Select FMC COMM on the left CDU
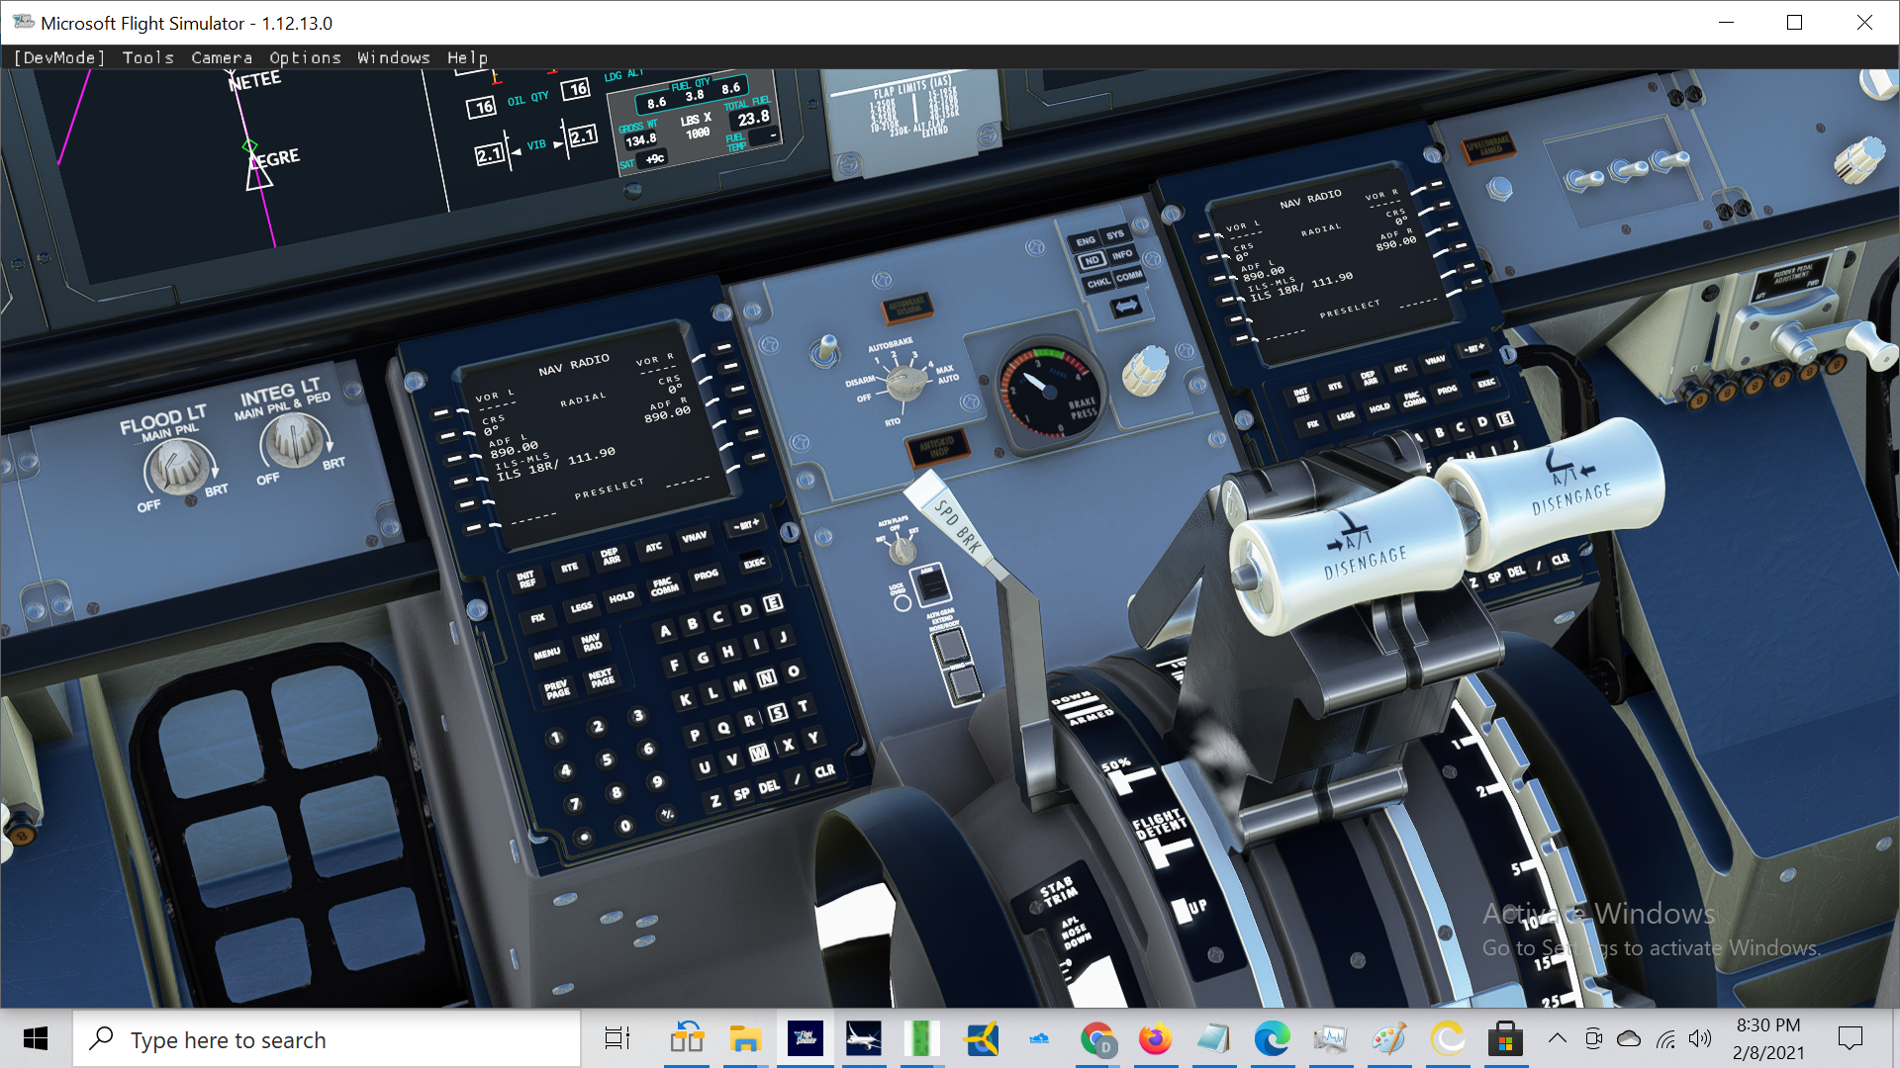The width and height of the screenshot is (1900, 1068). pos(664,586)
